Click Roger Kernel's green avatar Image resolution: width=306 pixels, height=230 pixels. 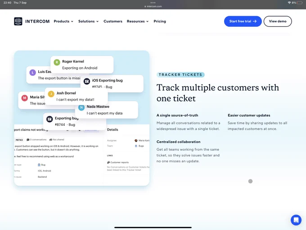click(x=57, y=62)
